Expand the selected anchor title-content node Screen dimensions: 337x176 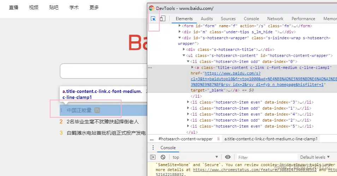pos(193,67)
